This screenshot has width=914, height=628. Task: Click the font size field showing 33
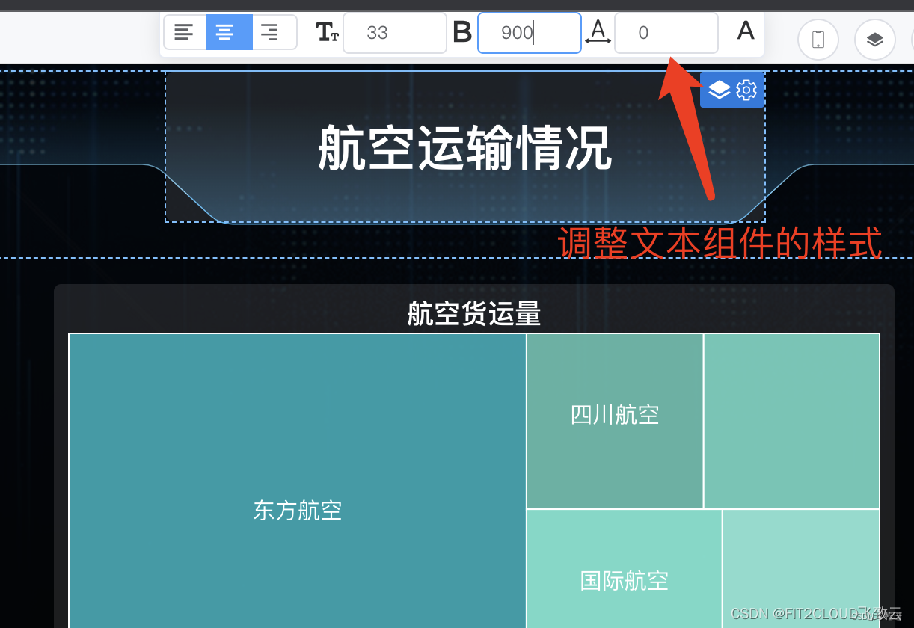[395, 33]
